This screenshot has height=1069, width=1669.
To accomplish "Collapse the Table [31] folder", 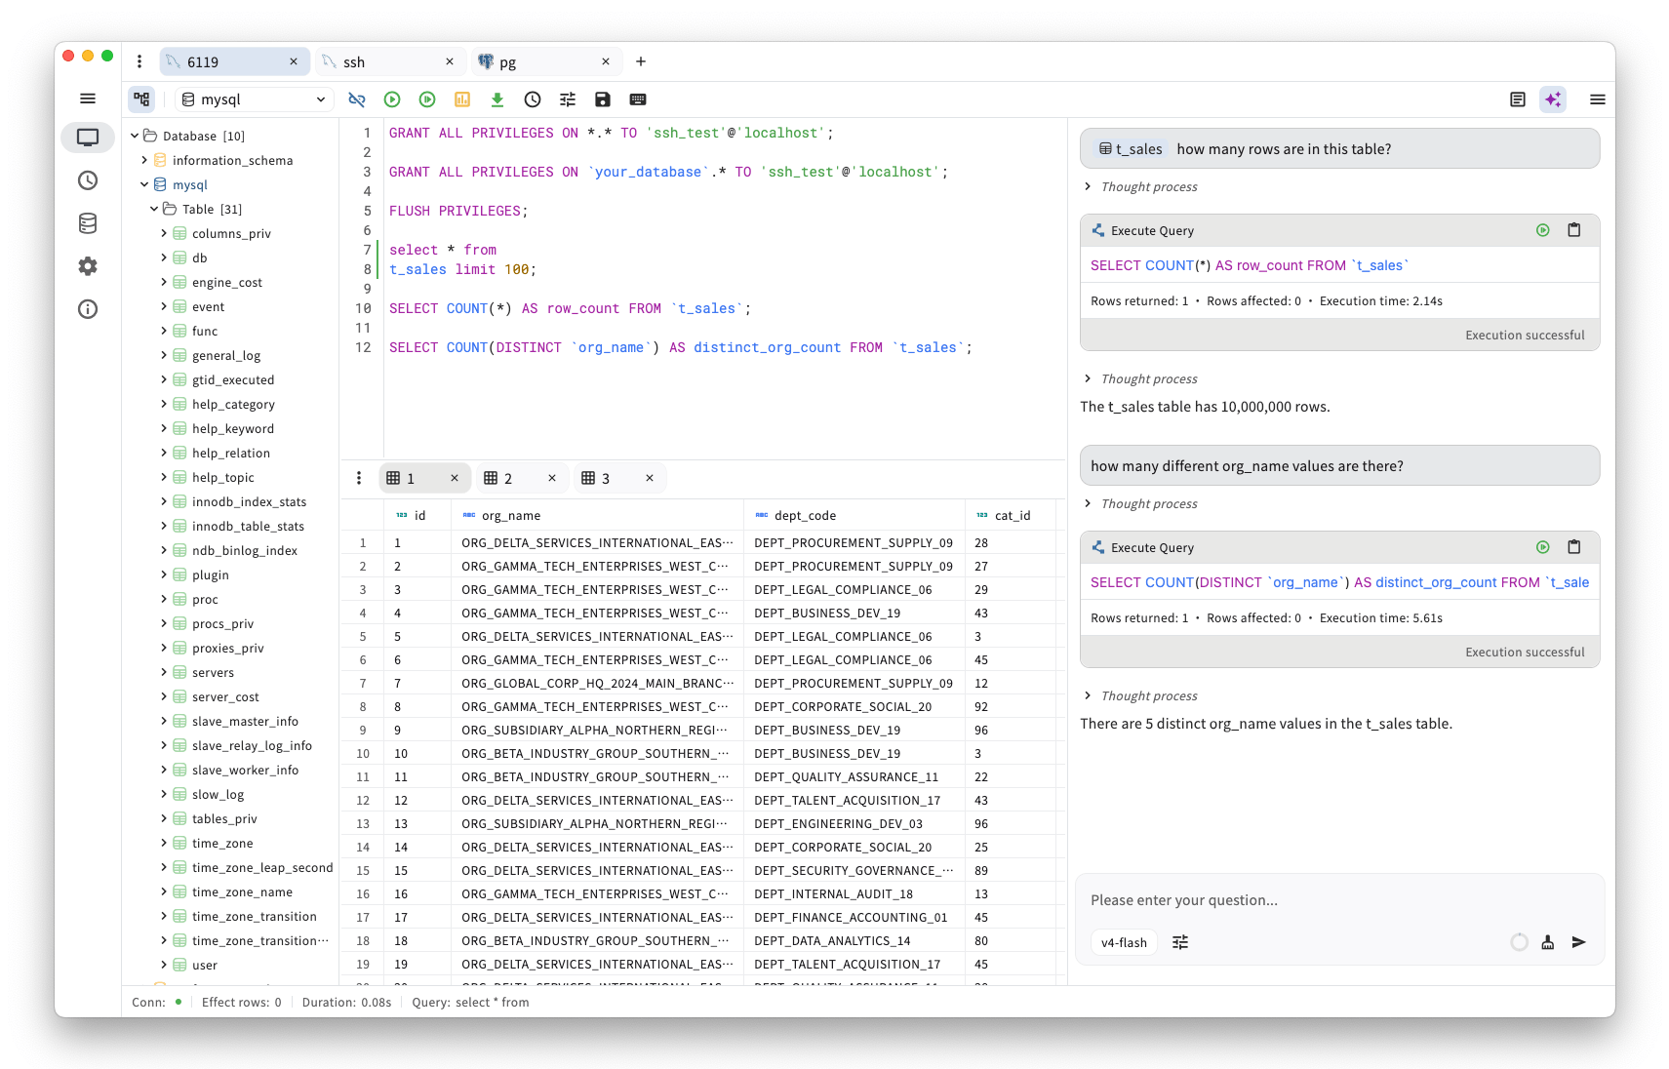I will 155,209.
